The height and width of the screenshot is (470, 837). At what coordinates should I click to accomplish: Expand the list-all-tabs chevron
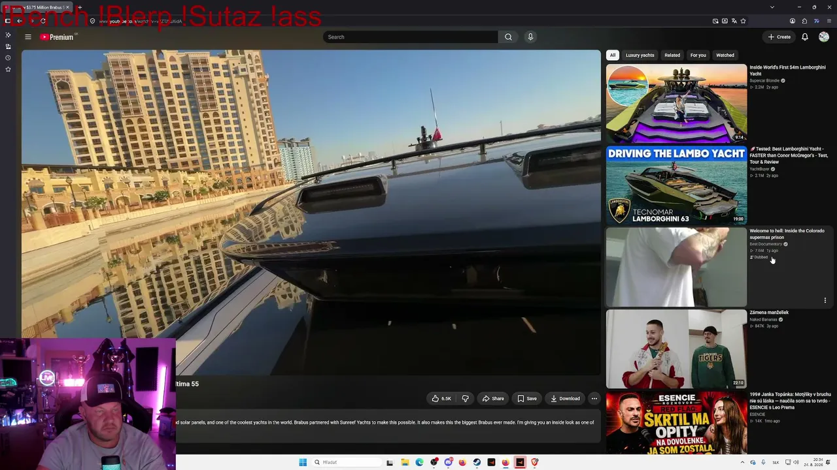(x=772, y=7)
